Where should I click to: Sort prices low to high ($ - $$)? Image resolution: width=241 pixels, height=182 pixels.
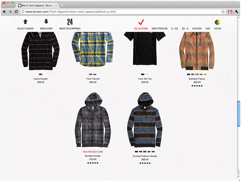[175, 29]
